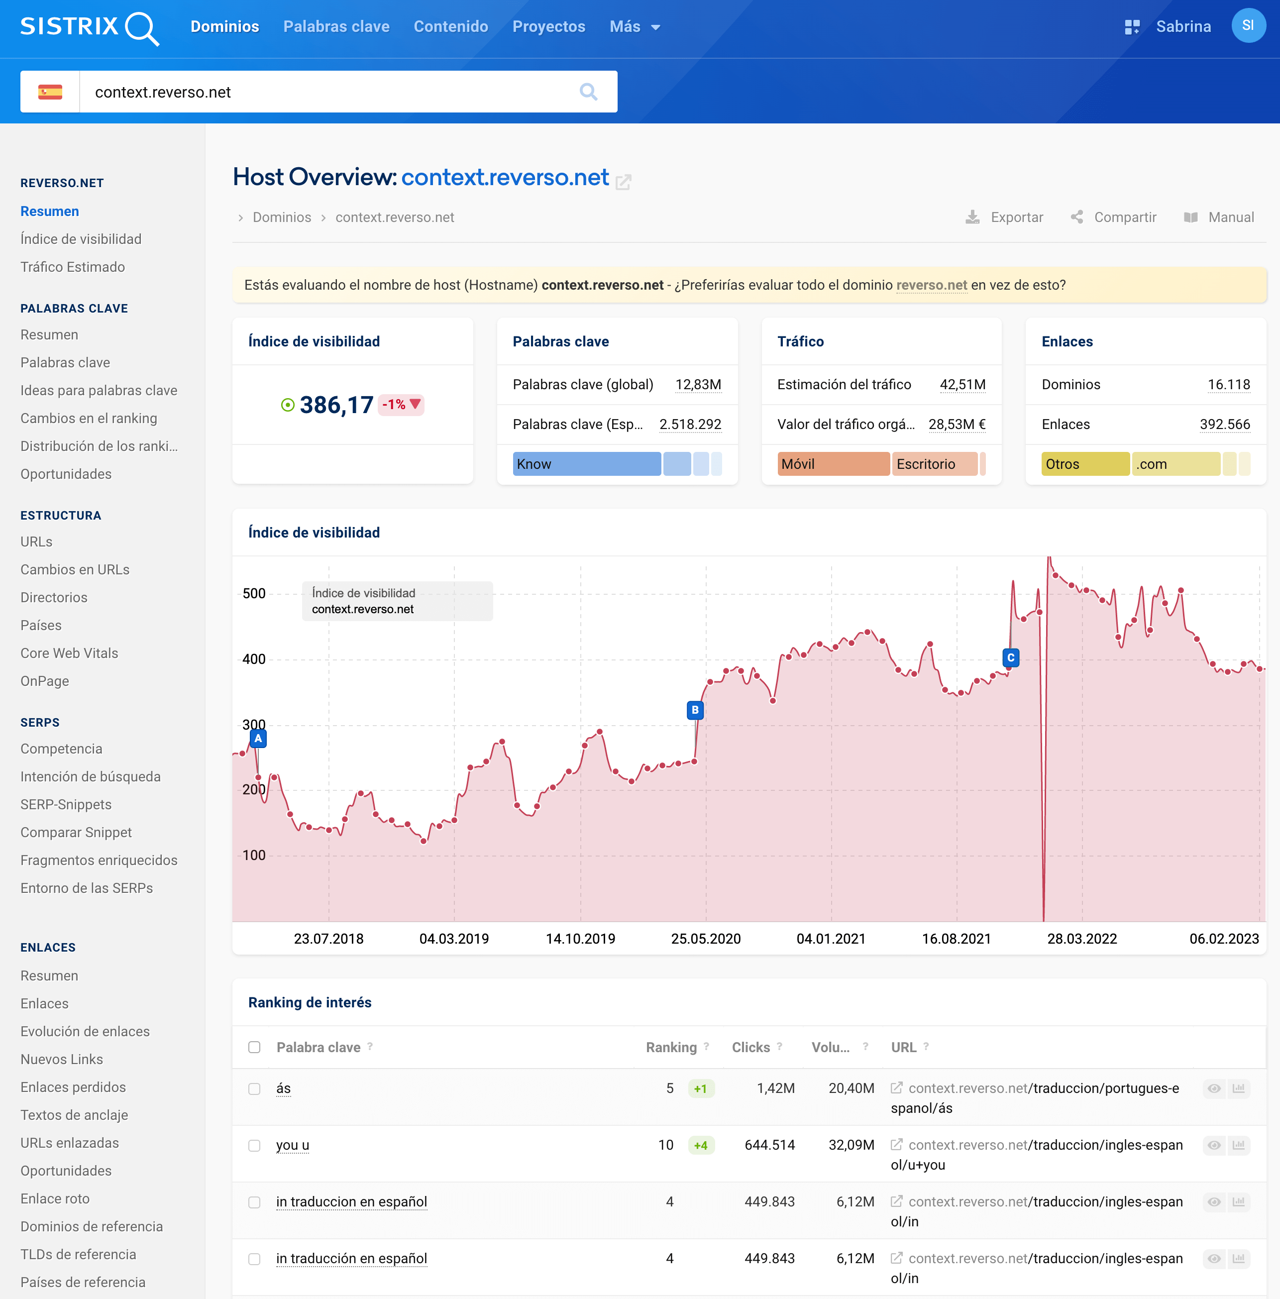
Task: Open the Manual book icon
Action: [1190, 217]
